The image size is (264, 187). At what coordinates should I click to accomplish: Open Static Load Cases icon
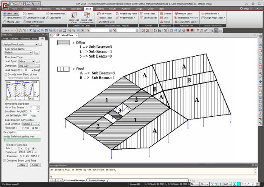click(74, 18)
